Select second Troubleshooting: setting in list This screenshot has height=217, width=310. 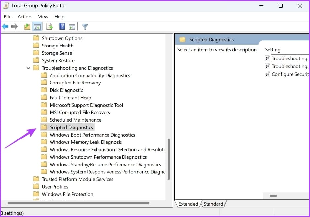290,66
